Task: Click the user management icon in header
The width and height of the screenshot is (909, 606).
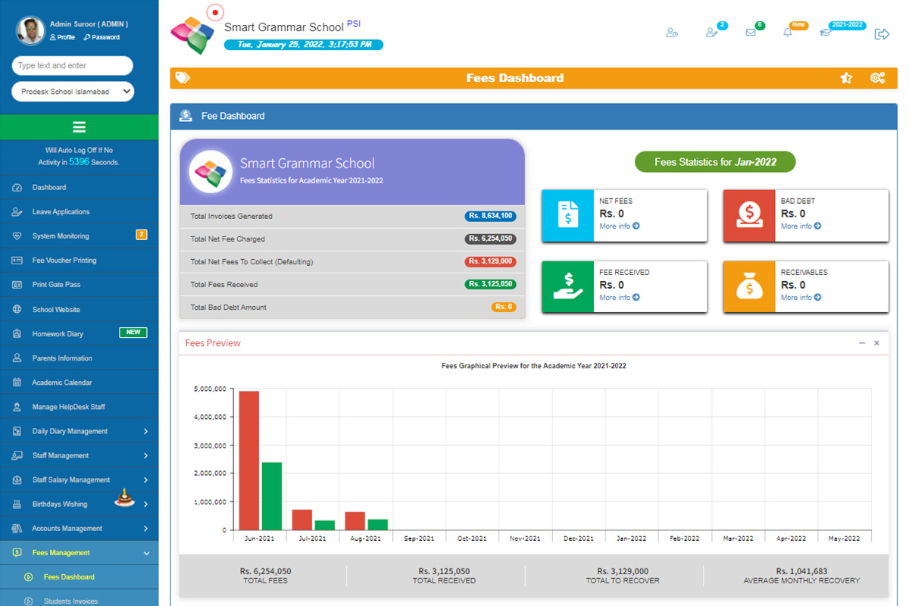Action: [x=671, y=33]
